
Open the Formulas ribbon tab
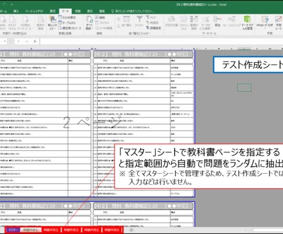coord(53,11)
